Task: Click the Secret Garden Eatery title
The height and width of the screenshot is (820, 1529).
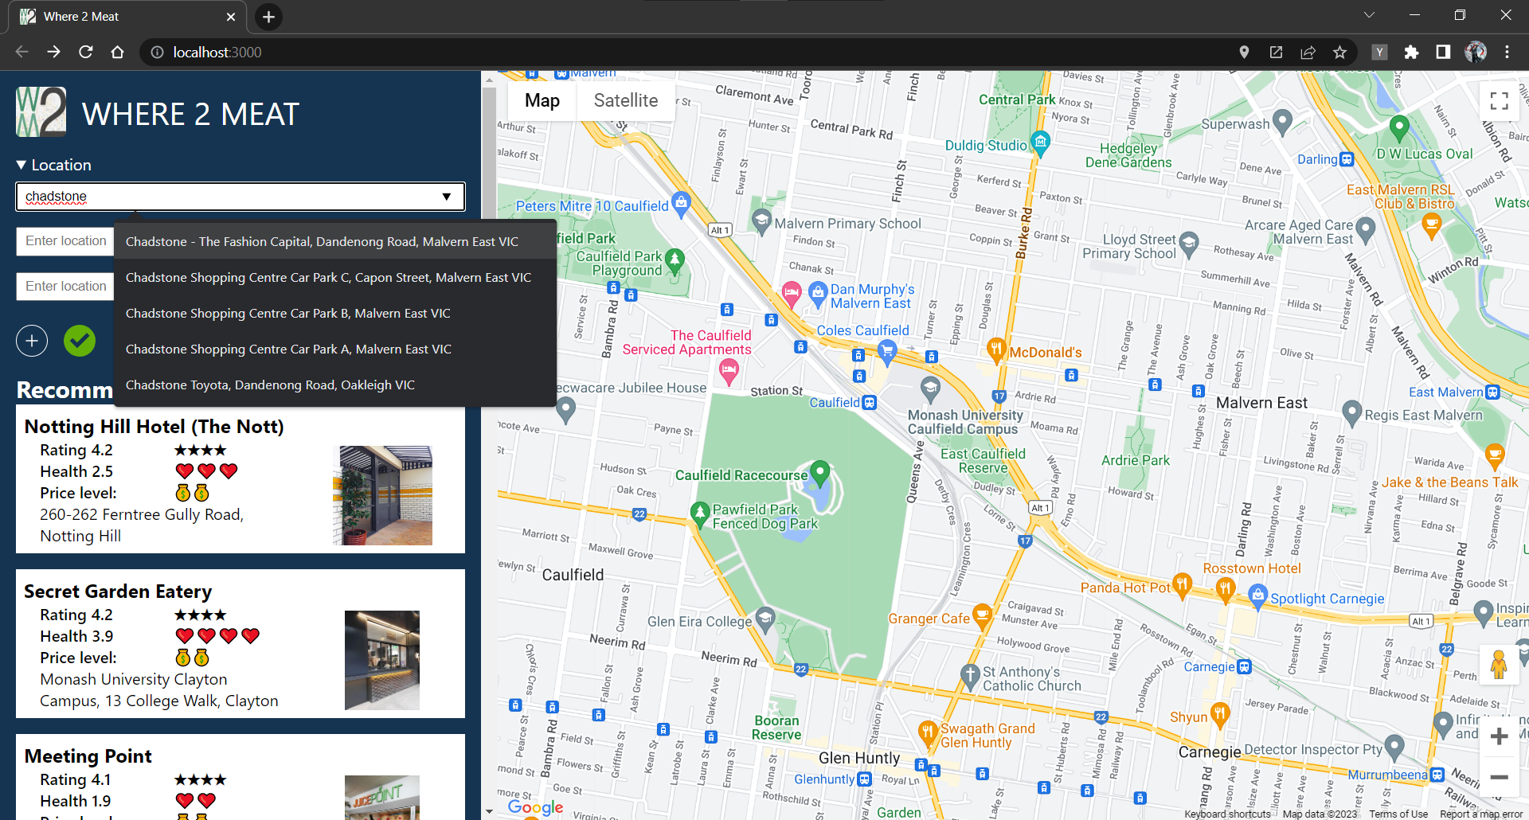Action: (x=118, y=592)
